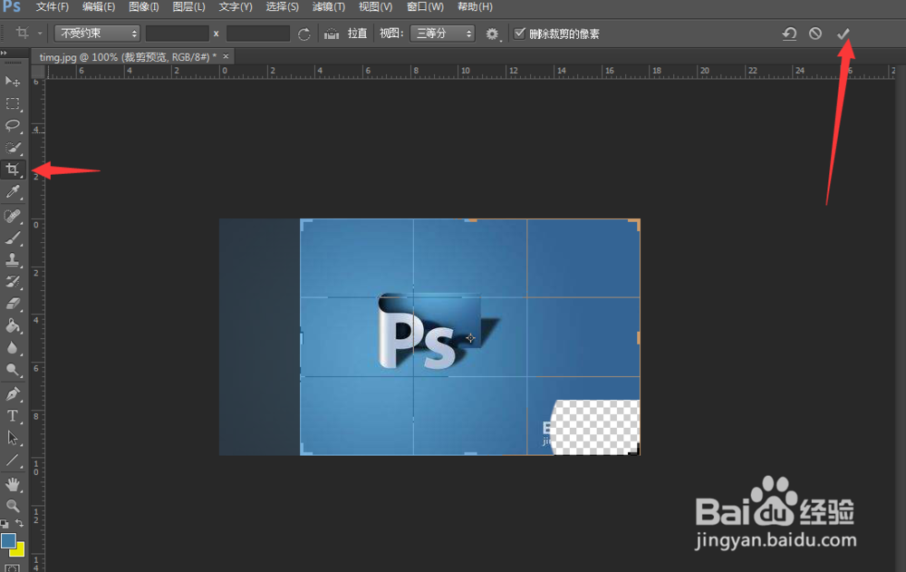The width and height of the screenshot is (906, 572).
Task: Select the Paint Bucket tool
Action: (12, 325)
